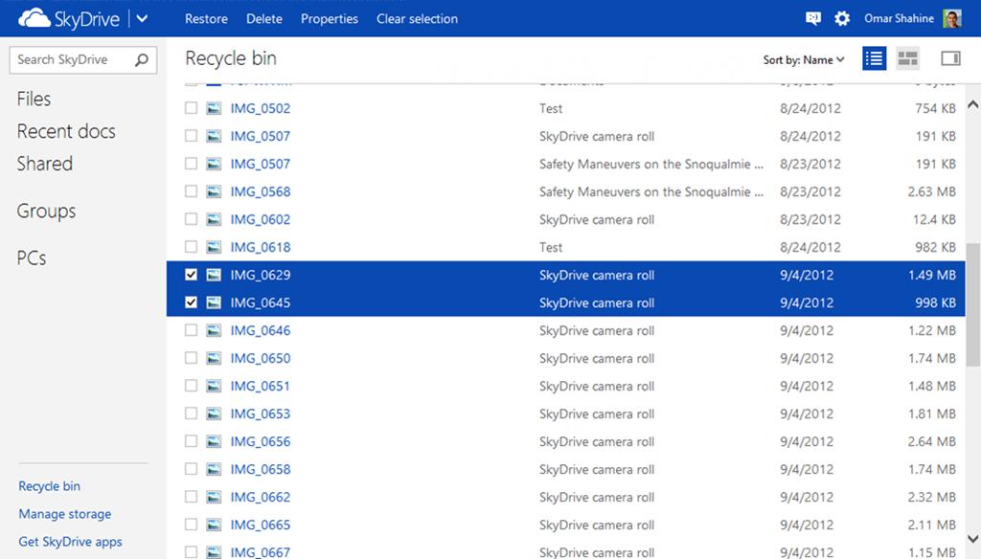Viewport: 981px width, 559px height.
Task: Click image file icon for IMG_0618
Action: point(214,247)
